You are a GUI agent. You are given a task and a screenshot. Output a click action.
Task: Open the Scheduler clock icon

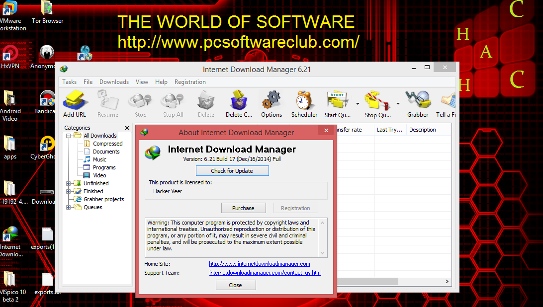(x=304, y=103)
